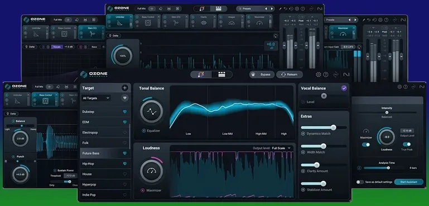Open history clock icon in top window
Image resolution: width=429 pixels, height=206 pixels.
291,9
